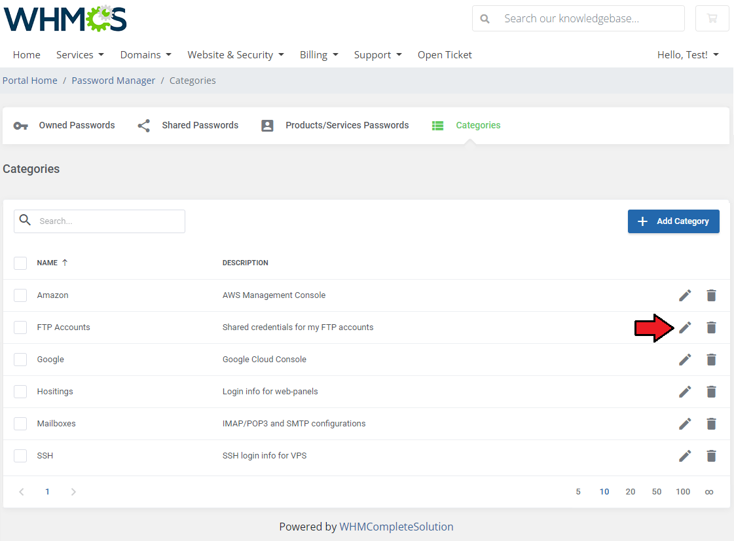Show 5 entries per page

tap(578, 492)
